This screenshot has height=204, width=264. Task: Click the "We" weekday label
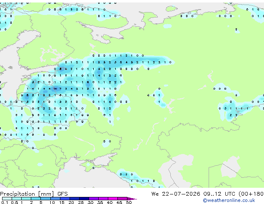click(155, 194)
